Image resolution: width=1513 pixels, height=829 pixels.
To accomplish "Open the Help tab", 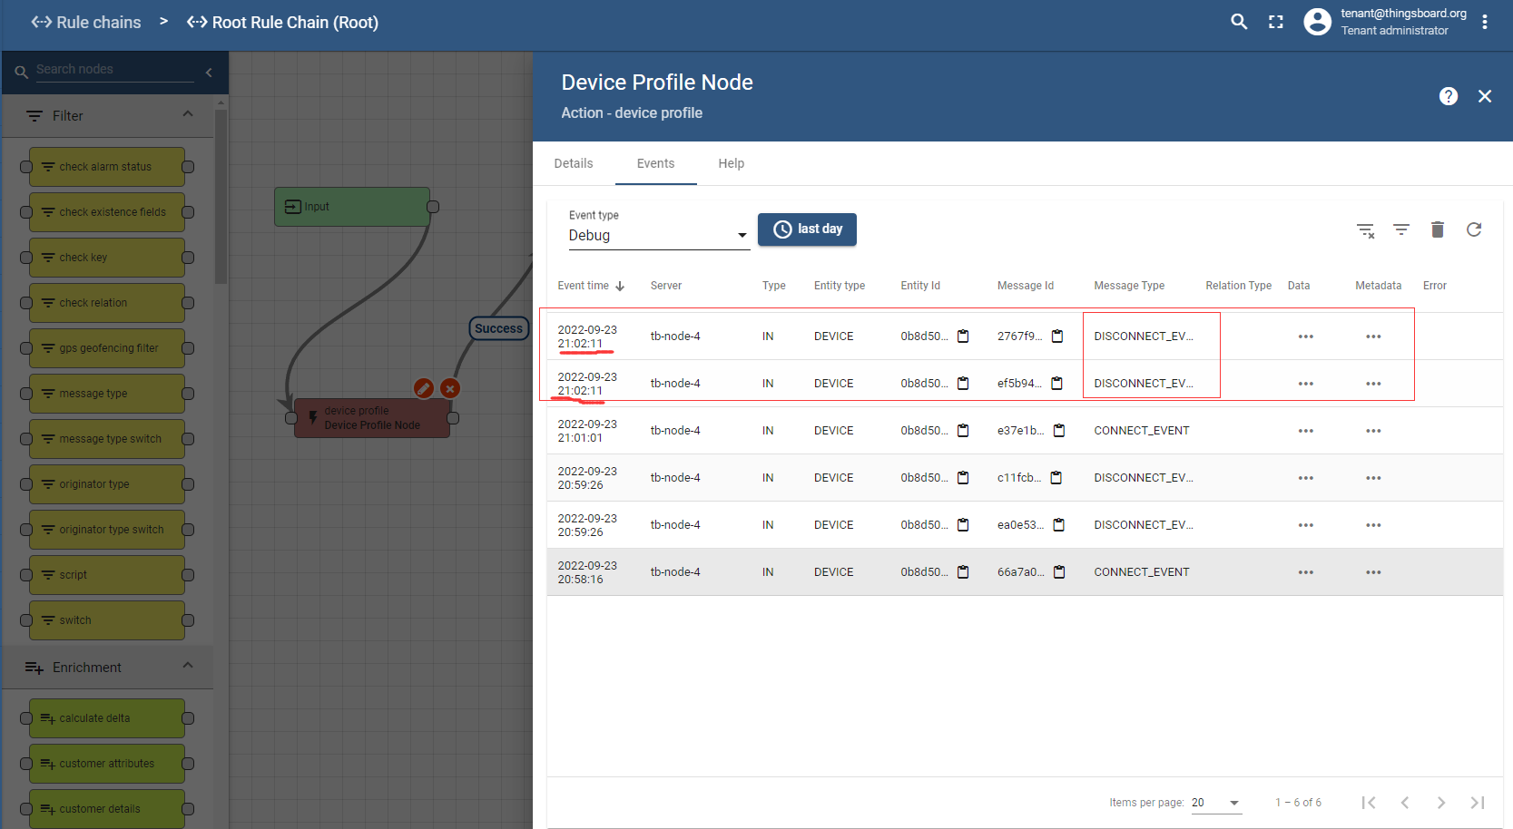I will tap(732, 163).
